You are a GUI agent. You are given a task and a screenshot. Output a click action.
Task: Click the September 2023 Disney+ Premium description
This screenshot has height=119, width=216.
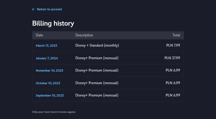pos(97,95)
